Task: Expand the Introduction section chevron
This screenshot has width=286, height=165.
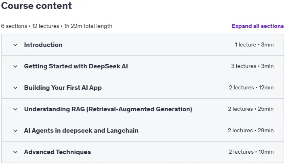Action: click(x=15, y=45)
